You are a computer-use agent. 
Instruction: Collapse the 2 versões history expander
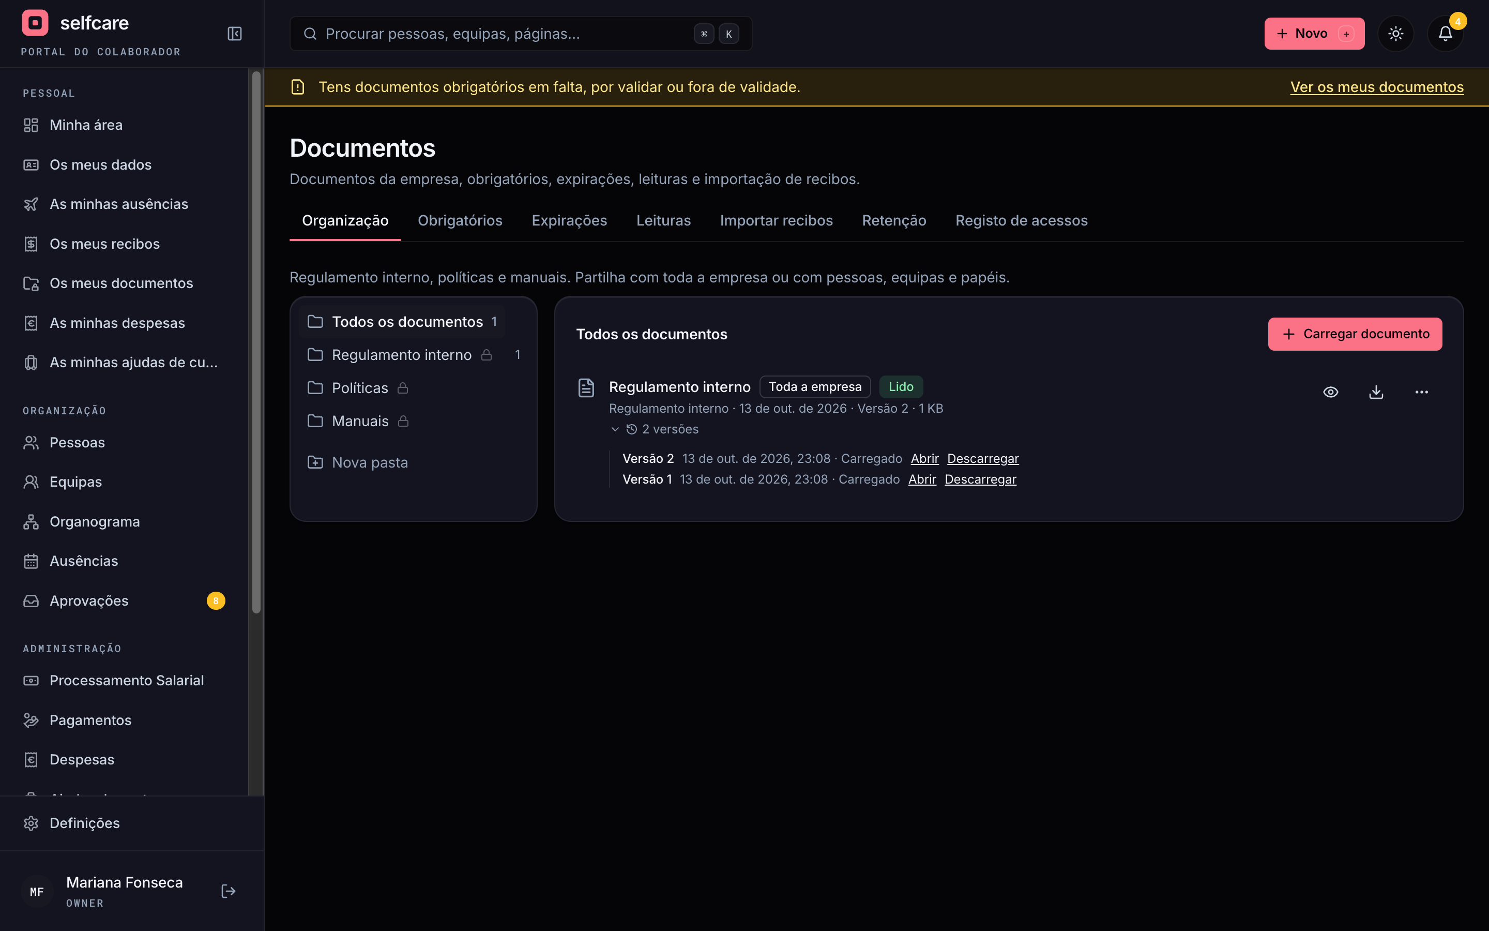coord(654,429)
